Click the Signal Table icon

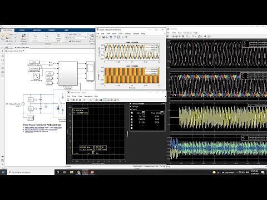(58, 38)
